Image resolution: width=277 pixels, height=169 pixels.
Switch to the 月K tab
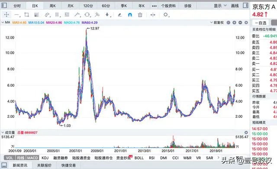(71, 6)
